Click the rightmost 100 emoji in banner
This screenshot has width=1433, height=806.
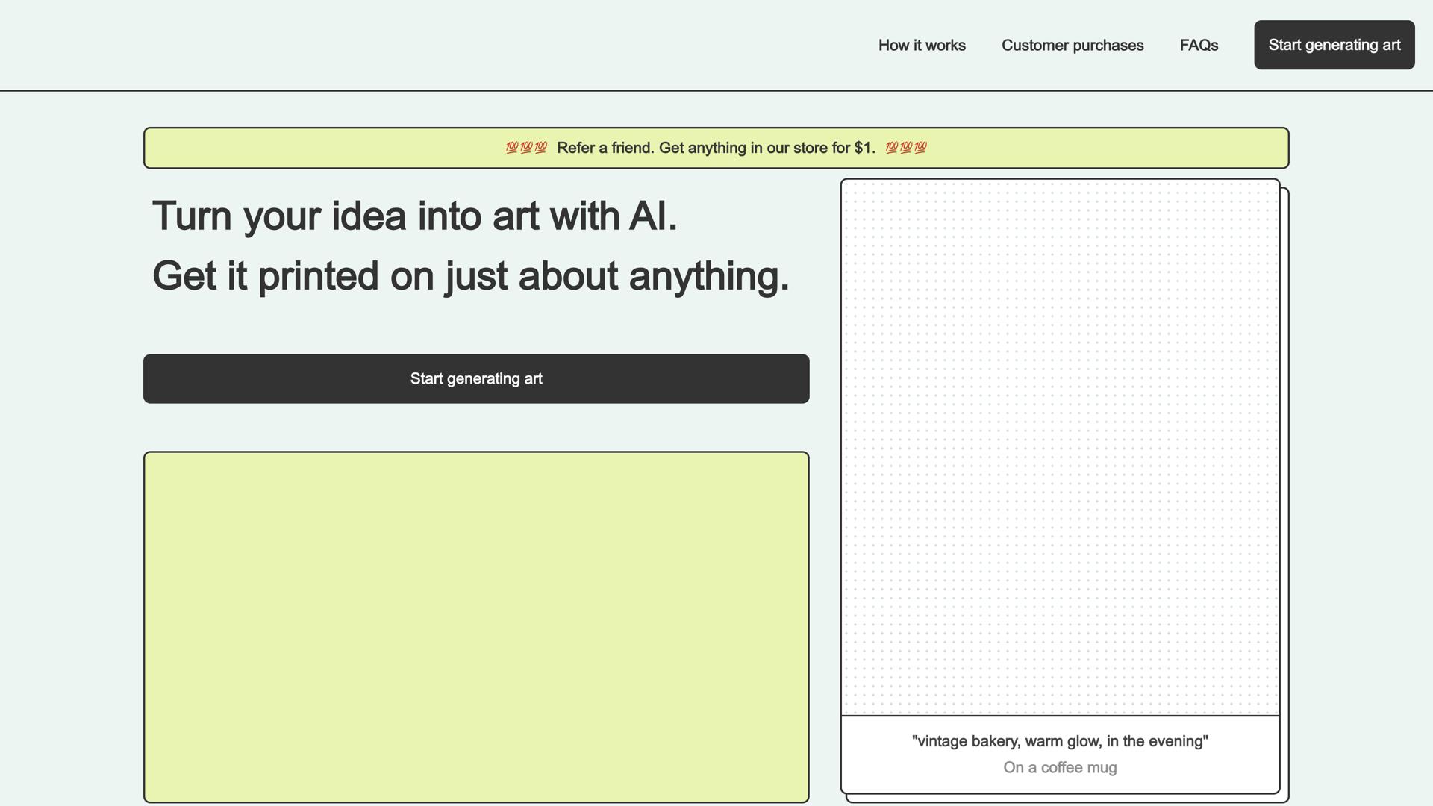[x=920, y=148]
